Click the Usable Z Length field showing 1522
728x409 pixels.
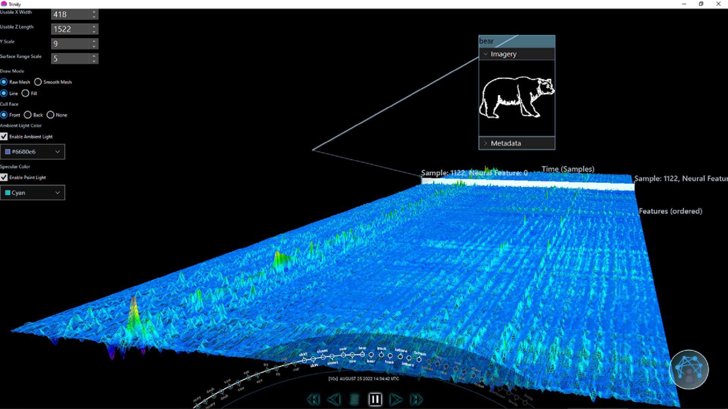click(x=71, y=29)
